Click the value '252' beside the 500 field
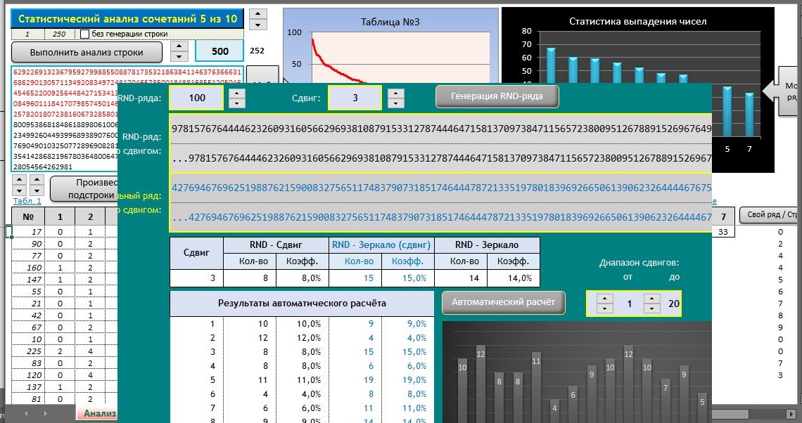This screenshot has height=423, width=802. [257, 51]
